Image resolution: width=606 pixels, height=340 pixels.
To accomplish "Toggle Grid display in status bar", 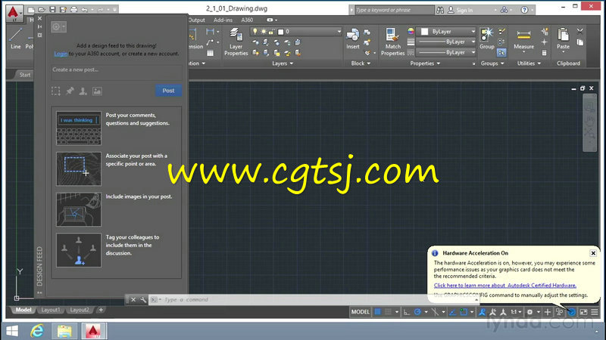I will pyautogui.click(x=377, y=312).
